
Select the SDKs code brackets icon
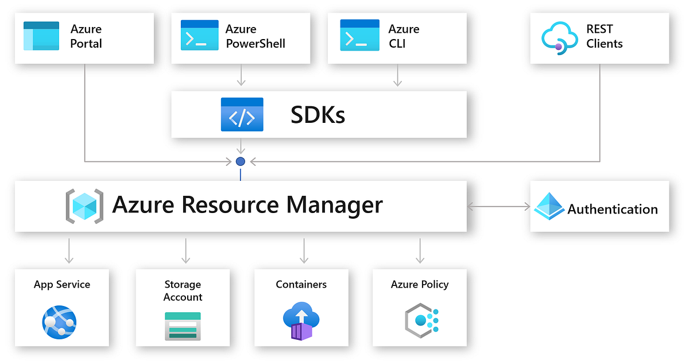point(242,114)
